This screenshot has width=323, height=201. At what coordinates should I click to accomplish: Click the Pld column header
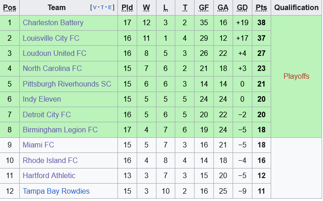[x=127, y=8]
